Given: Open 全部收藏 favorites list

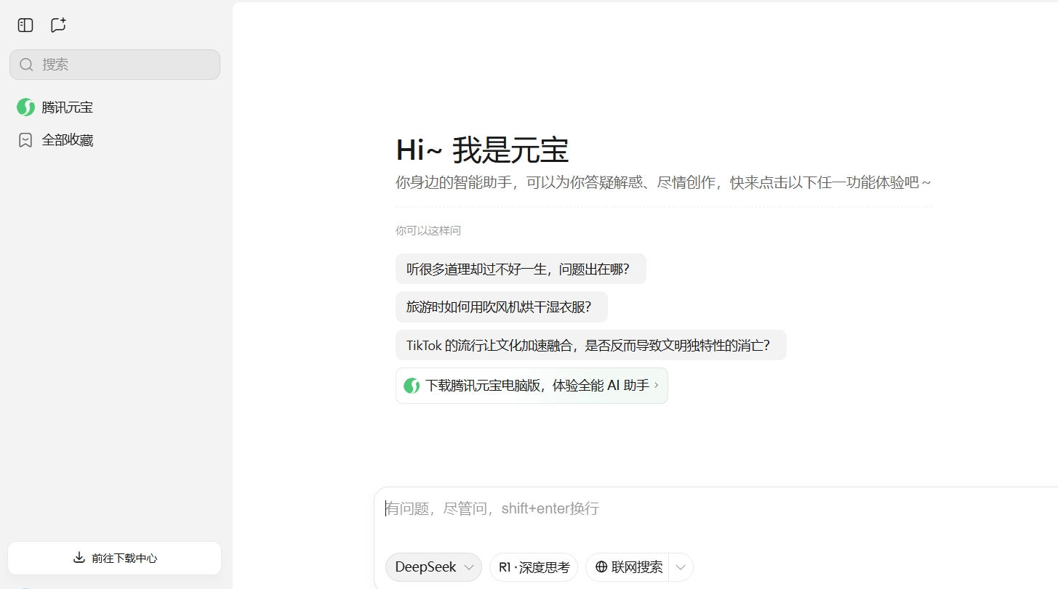Looking at the screenshot, I should pyautogui.click(x=67, y=140).
